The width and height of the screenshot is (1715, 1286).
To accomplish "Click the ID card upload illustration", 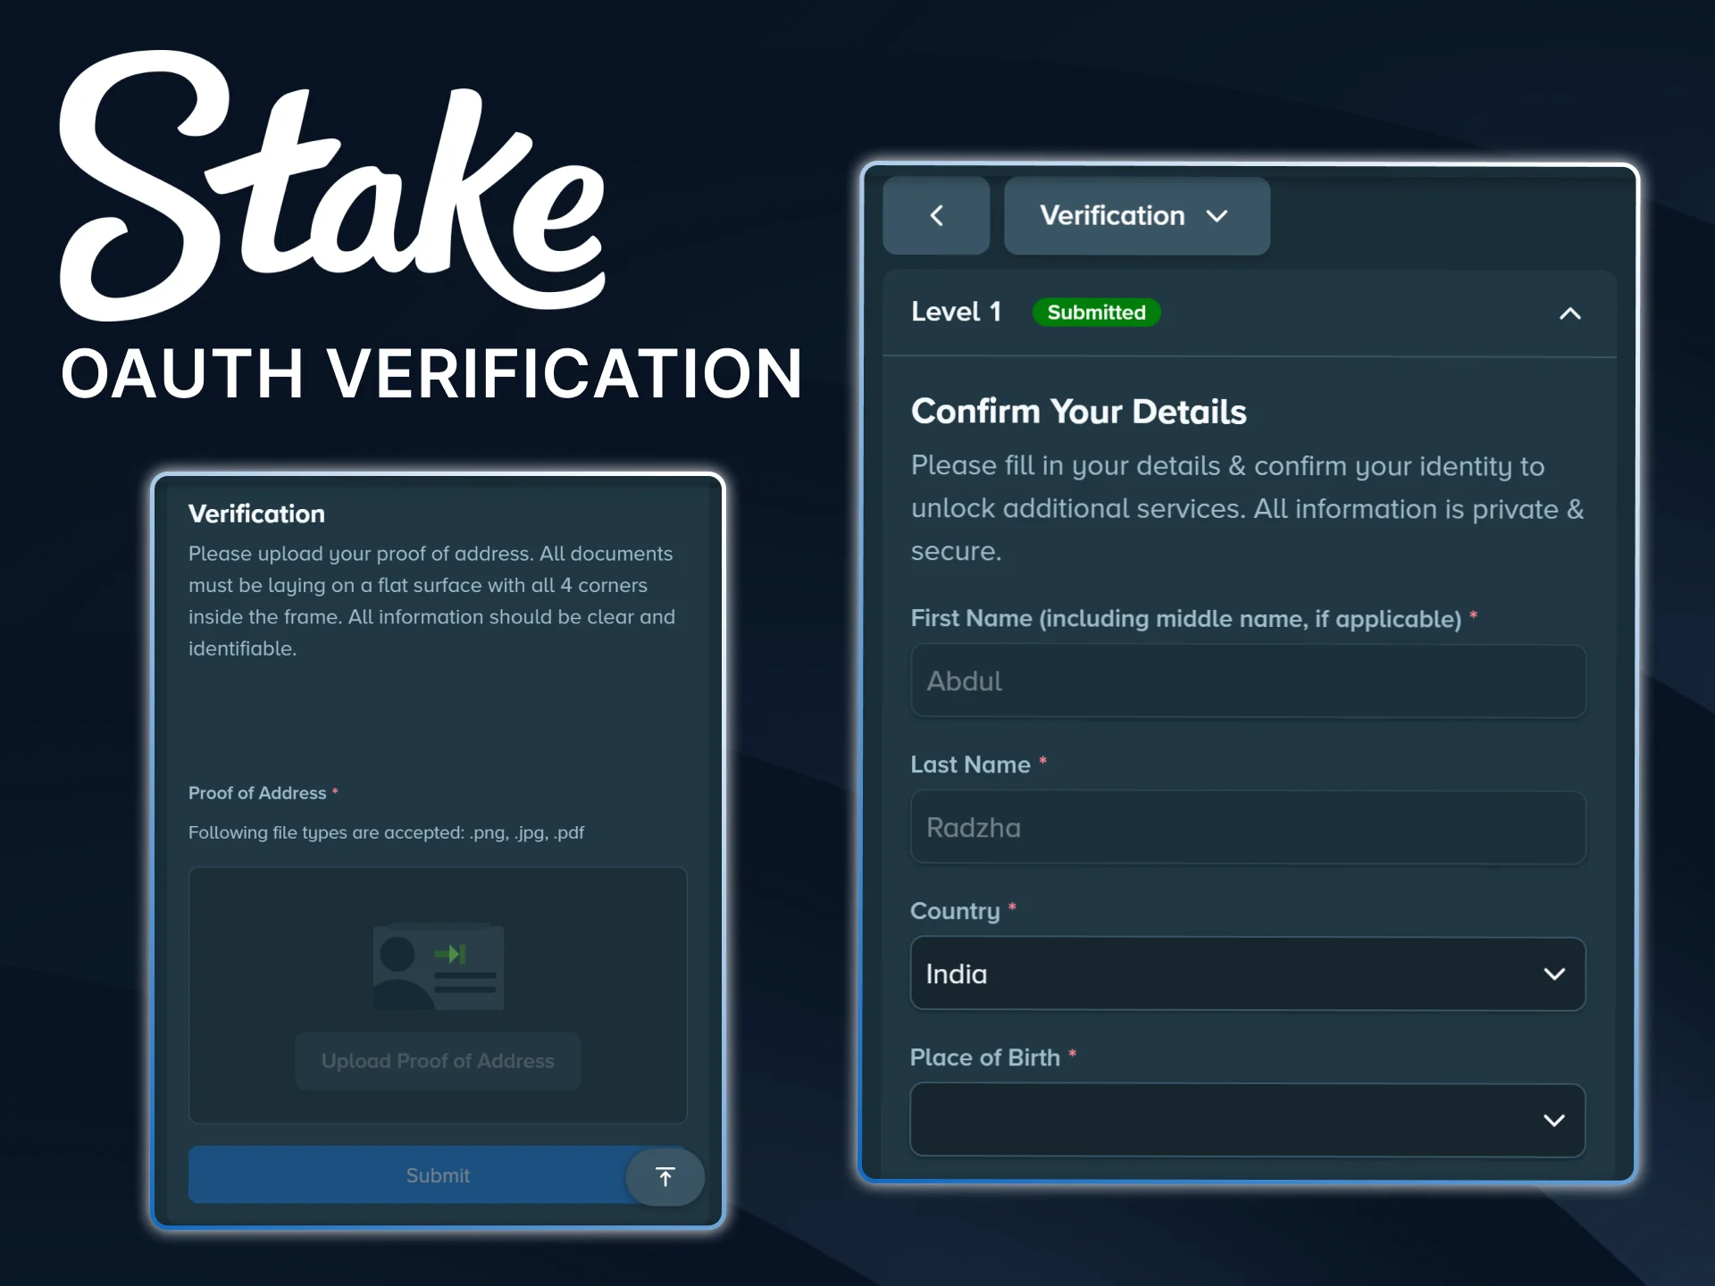I will click(438, 966).
